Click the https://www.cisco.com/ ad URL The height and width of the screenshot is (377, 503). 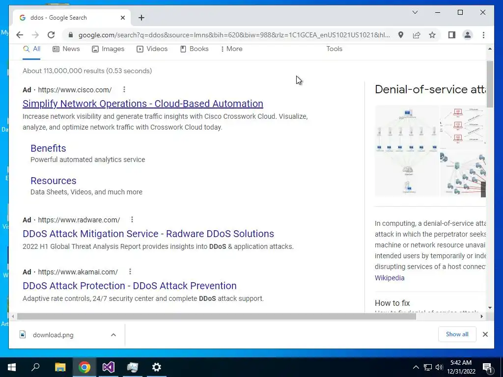(x=75, y=90)
